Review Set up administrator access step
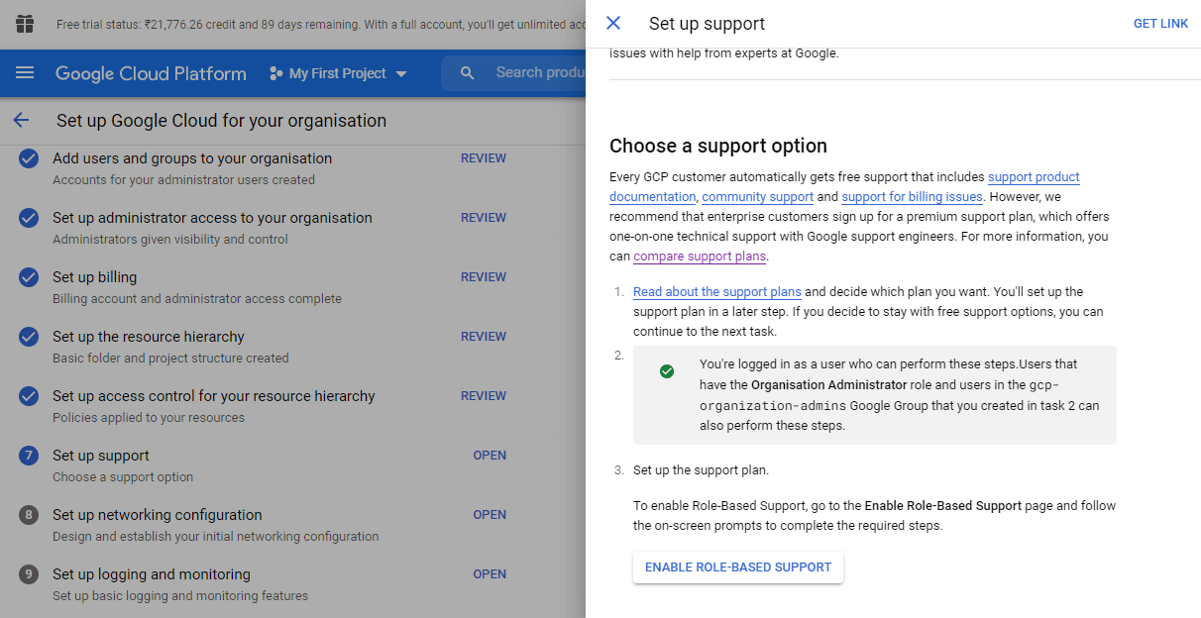Image resolution: width=1201 pixels, height=618 pixels. 484,218
